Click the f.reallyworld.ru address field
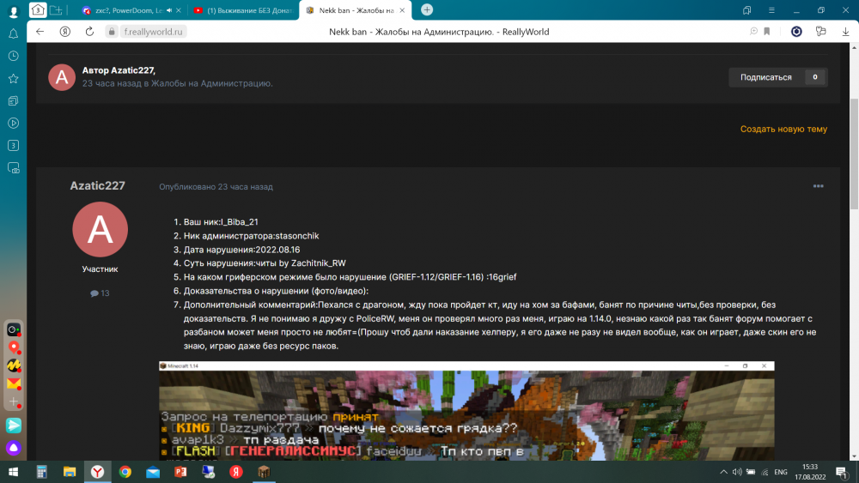 pos(153,32)
